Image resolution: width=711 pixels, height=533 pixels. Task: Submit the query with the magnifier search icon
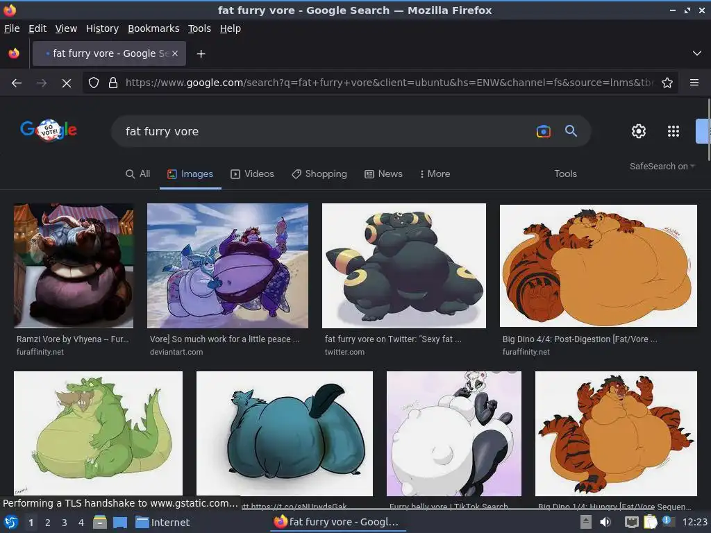point(571,131)
